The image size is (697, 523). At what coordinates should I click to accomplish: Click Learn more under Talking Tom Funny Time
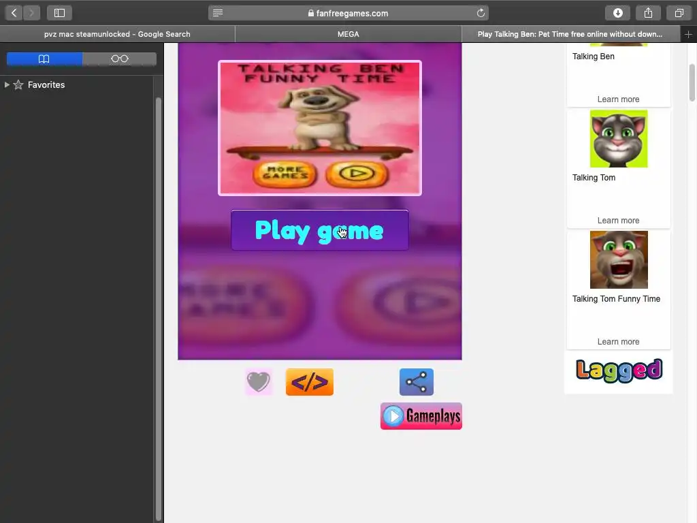(x=618, y=342)
